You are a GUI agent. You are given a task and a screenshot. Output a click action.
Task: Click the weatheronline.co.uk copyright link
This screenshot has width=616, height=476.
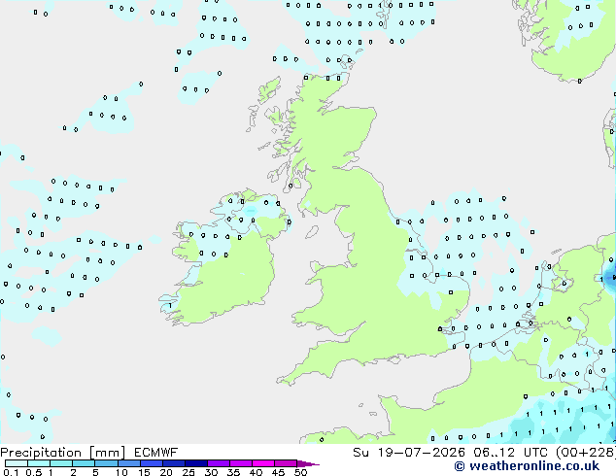coord(527,466)
